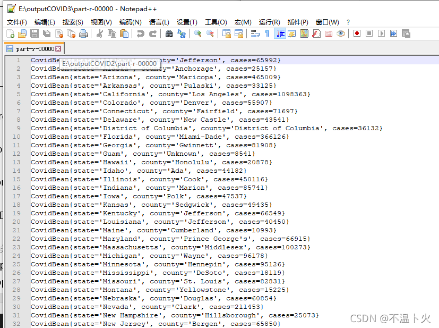The width and height of the screenshot is (439, 328).
Task: Click the Guam Unknown county line
Action: [143, 154]
